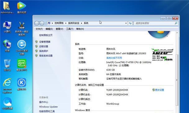Click the 雨林木风 Win7 x64 model text
The width and height of the screenshot is (189, 113).
pos(126,53)
